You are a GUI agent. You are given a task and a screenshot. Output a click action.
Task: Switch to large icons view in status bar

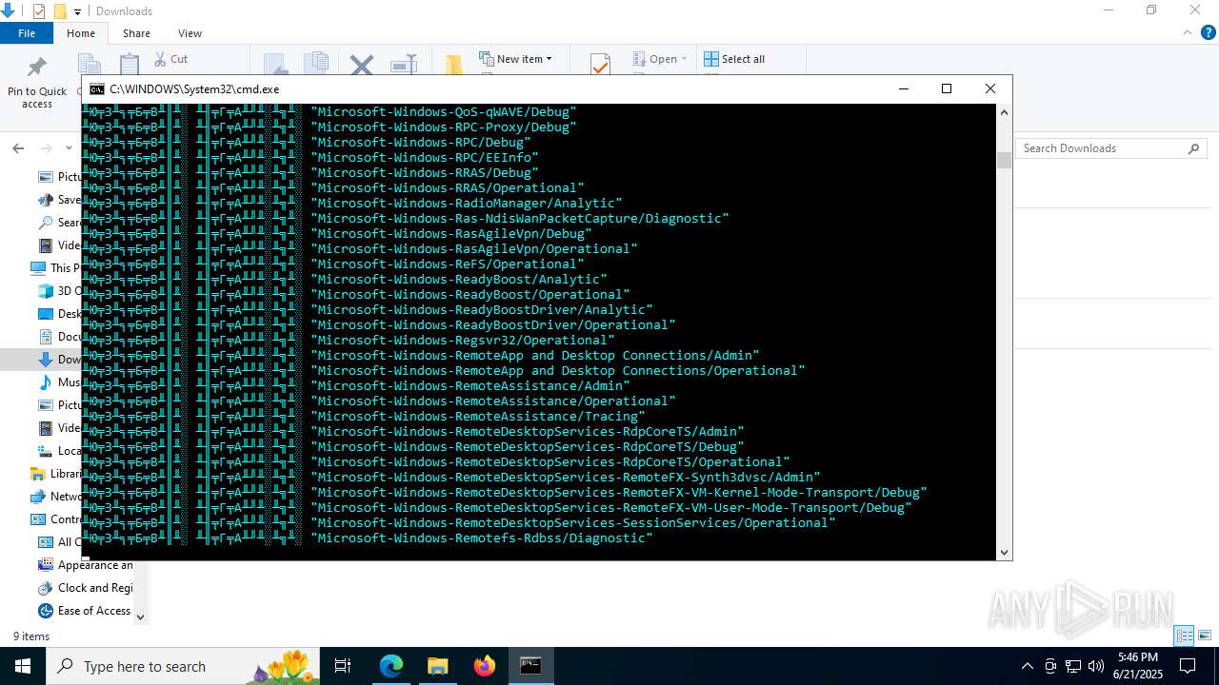click(1205, 636)
